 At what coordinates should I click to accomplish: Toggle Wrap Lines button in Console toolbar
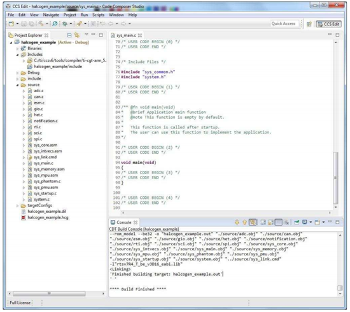279,222
